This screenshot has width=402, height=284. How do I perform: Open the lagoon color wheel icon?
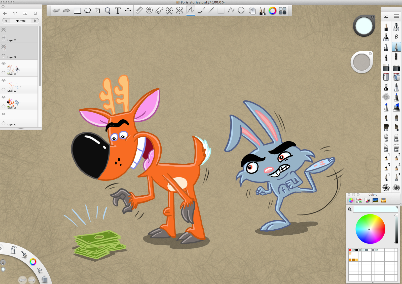(33, 262)
